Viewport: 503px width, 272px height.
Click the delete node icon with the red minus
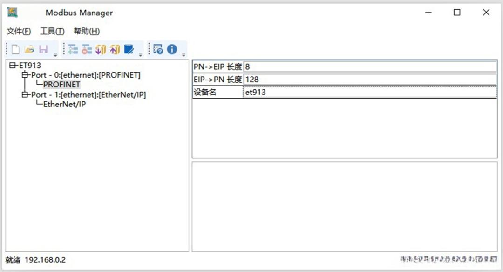tap(87, 49)
